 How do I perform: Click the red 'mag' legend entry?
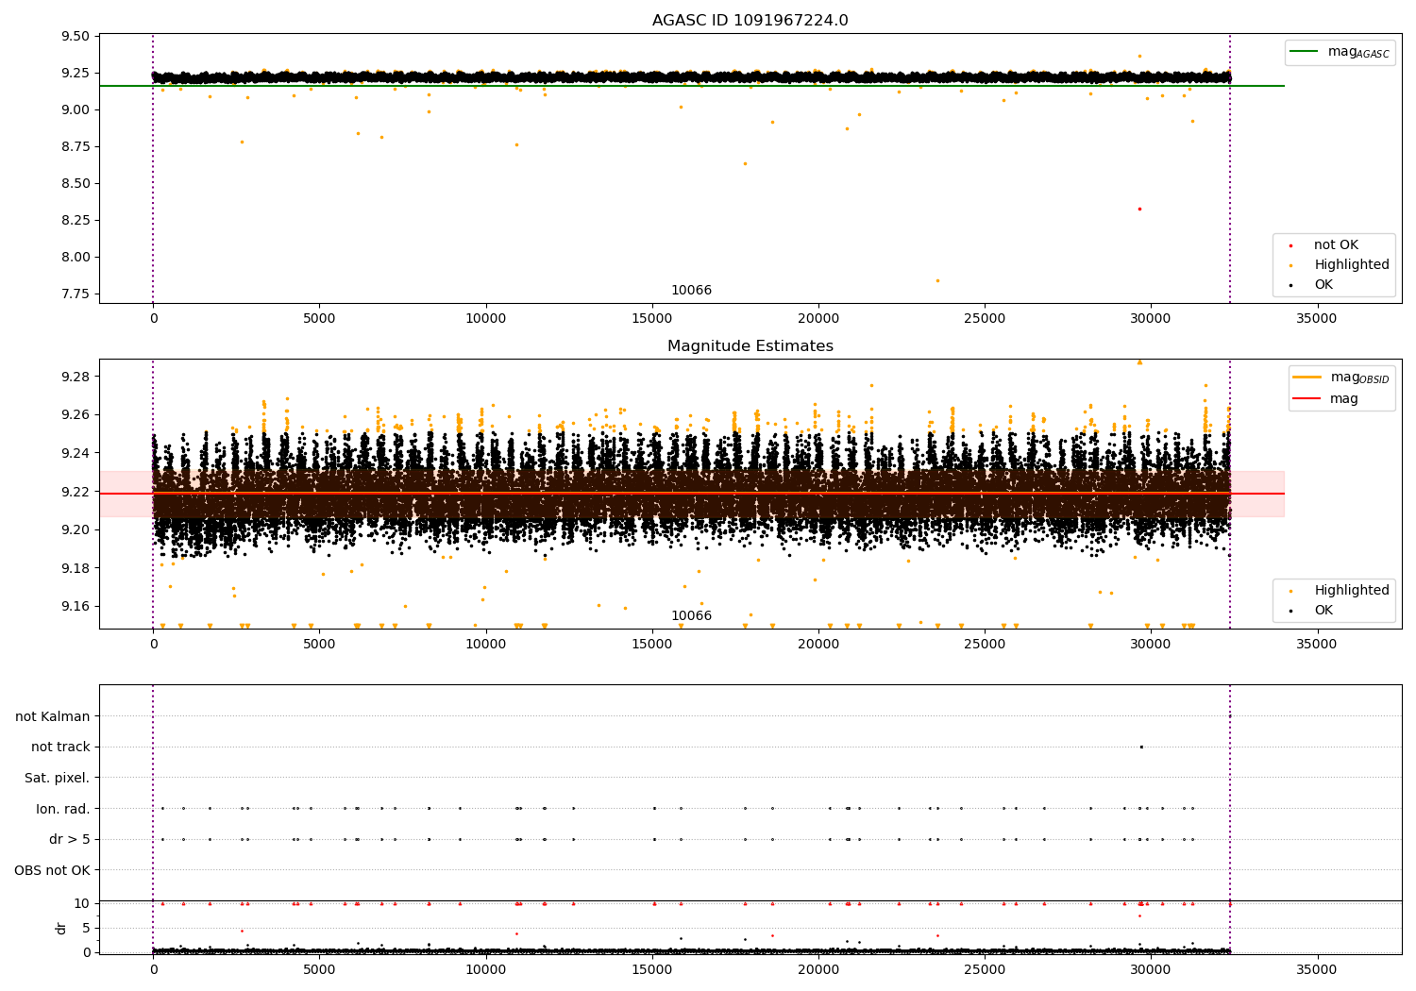[x=1326, y=398]
